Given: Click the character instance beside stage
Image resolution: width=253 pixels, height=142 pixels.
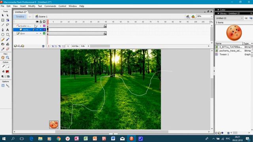Looking at the screenshot, I should pos(54,125).
